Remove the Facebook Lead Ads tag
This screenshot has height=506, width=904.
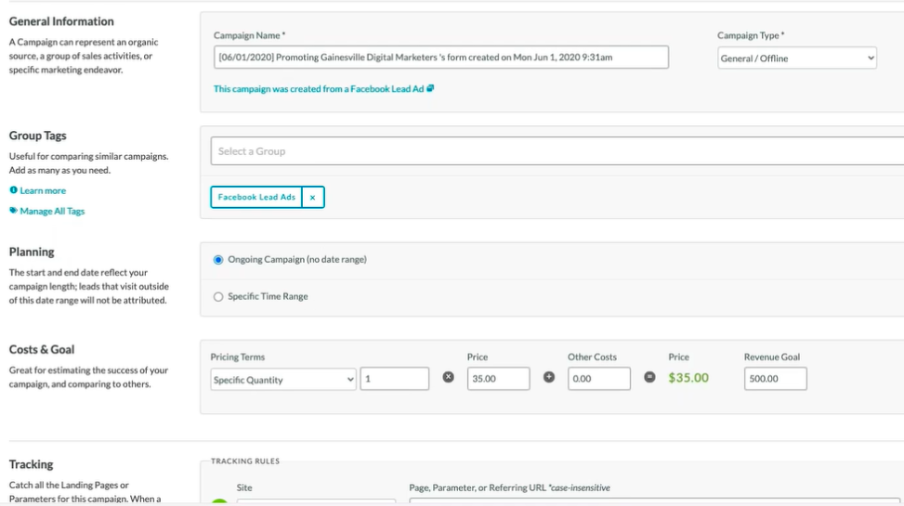(x=313, y=198)
